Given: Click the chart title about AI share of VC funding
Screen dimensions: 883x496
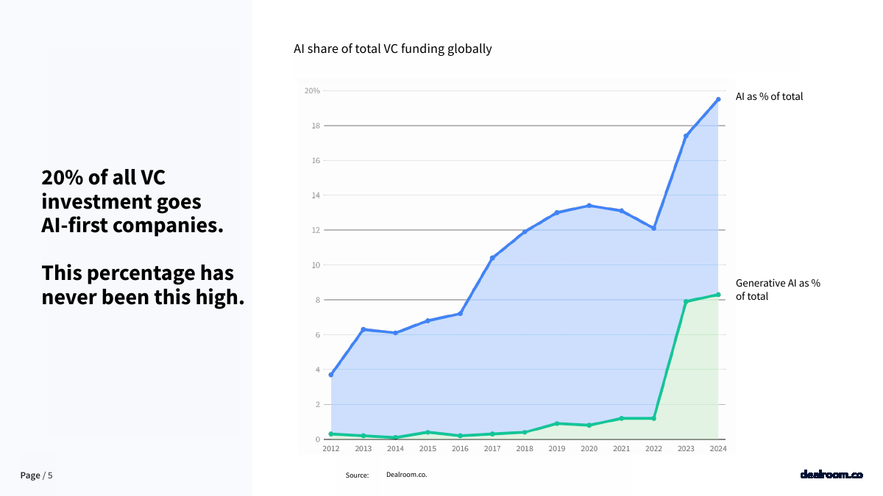Looking at the screenshot, I should (x=392, y=49).
